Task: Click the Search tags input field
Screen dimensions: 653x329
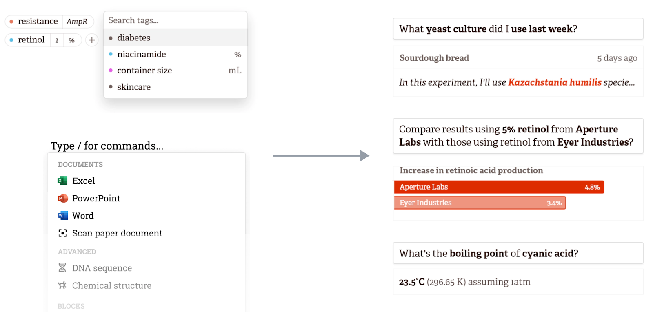Action: [175, 20]
